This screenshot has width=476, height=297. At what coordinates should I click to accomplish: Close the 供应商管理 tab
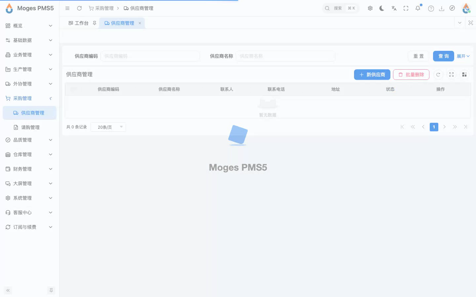coord(140,23)
